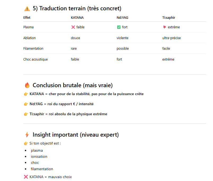Click the green checkmark next to fort
Screen dimensions: 213x181
click(x=119, y=27)
